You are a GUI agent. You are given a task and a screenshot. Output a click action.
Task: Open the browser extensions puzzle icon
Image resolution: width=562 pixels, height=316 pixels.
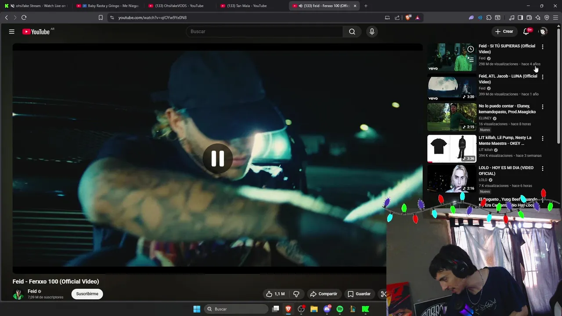(x=489, y=18)
